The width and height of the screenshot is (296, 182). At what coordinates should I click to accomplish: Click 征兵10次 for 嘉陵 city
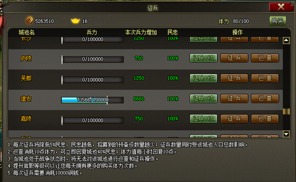[204, 119]
